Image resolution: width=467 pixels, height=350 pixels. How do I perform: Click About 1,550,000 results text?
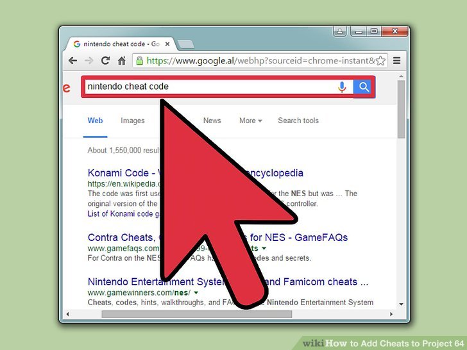124,150
